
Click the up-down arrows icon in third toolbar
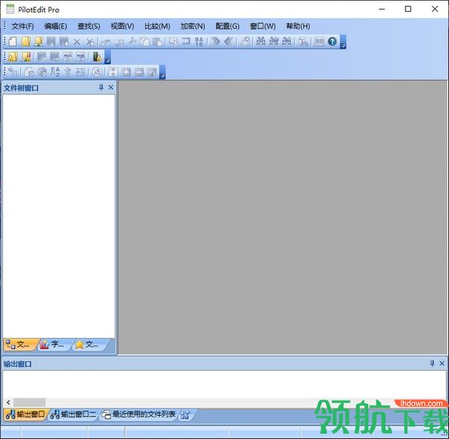pos(113,72)
